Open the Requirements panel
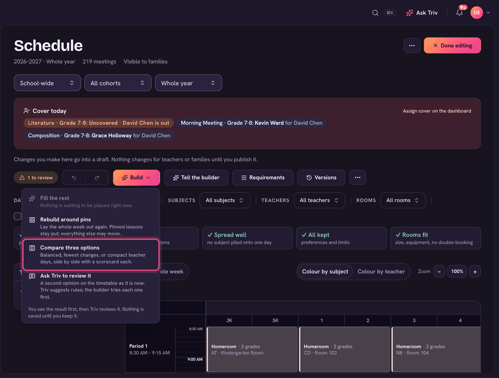The image size is (499, 378). pyautogui.click(x=263, y=178)
